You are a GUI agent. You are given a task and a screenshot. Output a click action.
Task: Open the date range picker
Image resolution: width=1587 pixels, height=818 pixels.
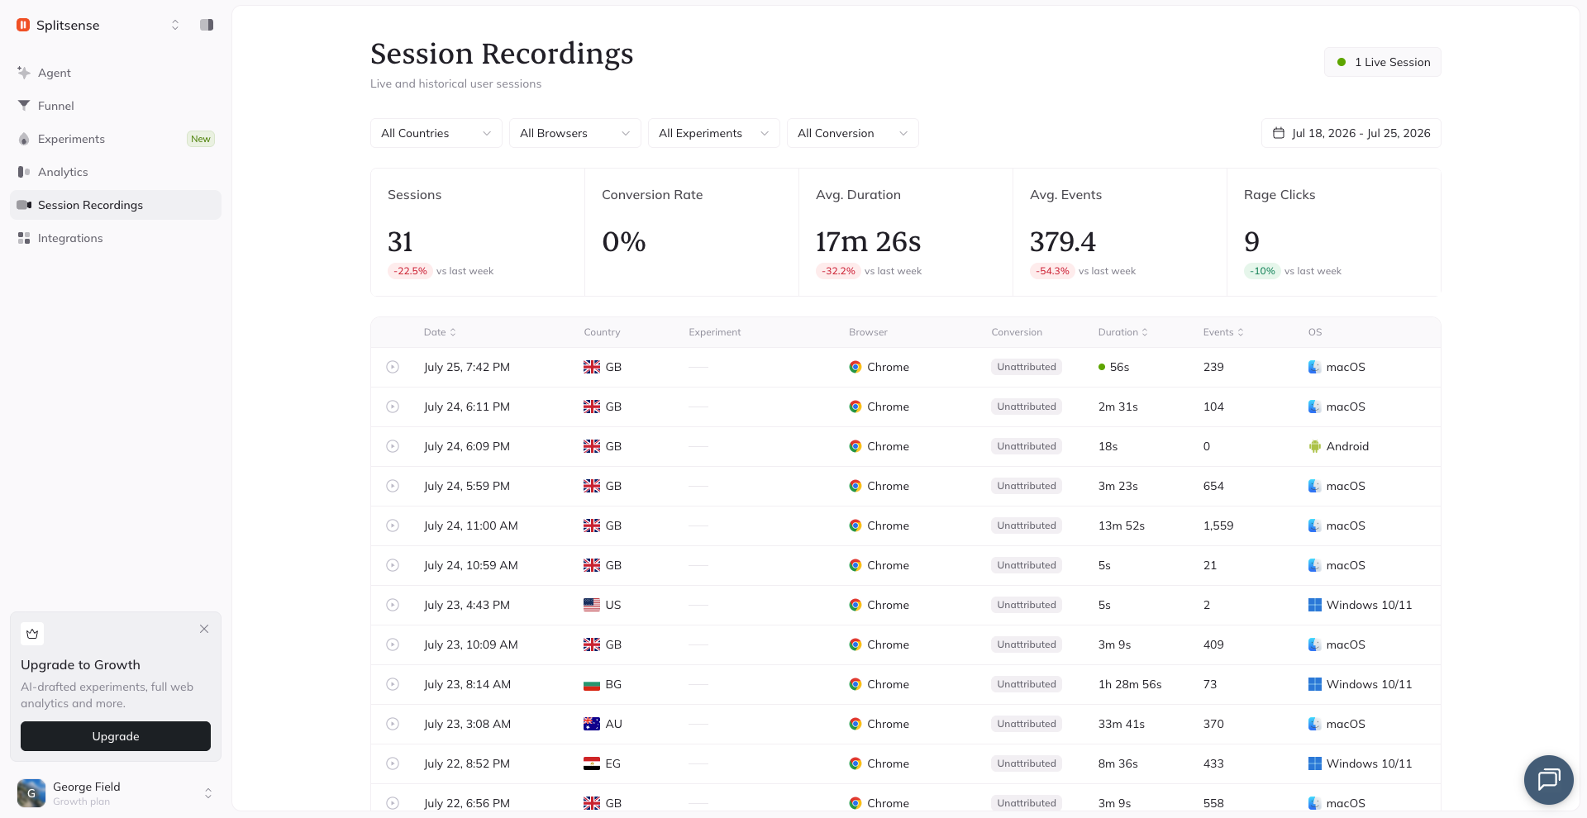point(1351,133)
